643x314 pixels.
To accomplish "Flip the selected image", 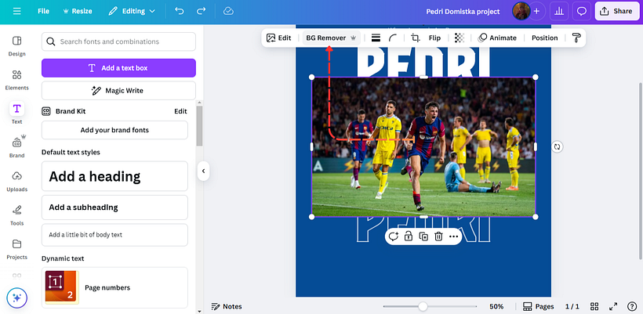I will click(x=434, y=38).
